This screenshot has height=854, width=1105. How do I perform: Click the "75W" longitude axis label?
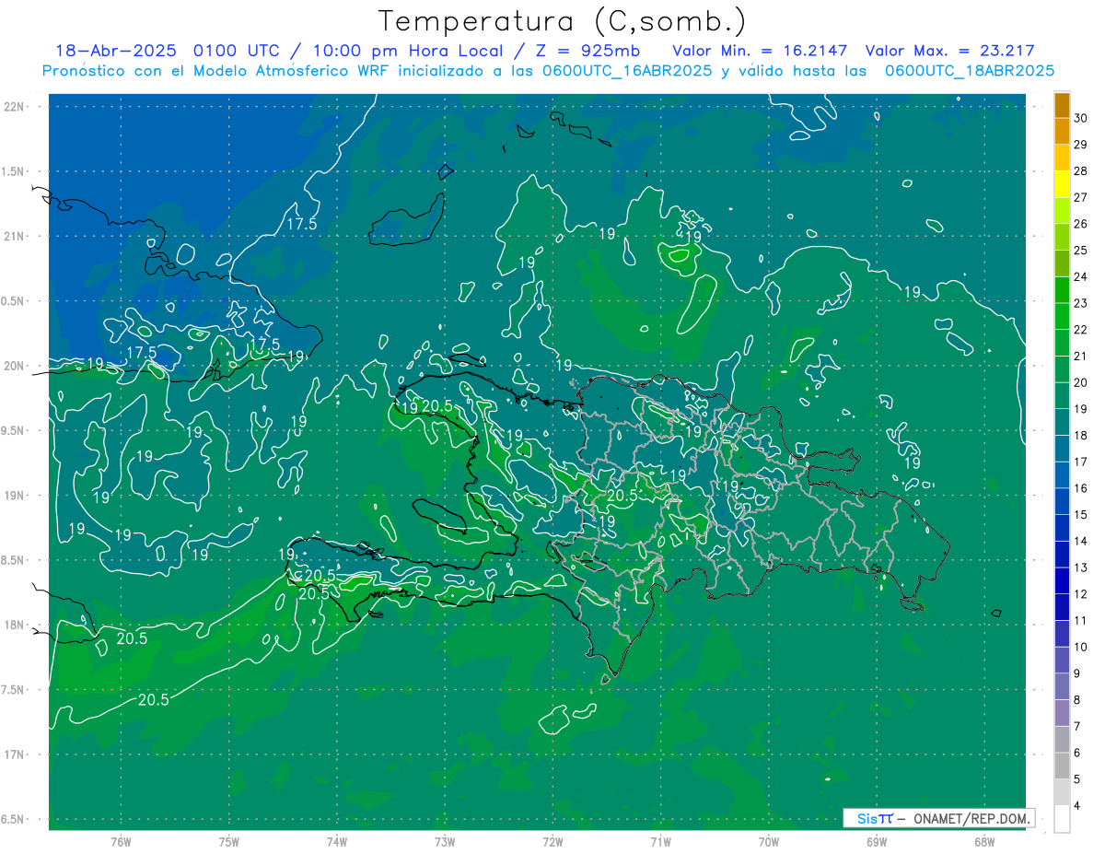click(x=229, y=841)
